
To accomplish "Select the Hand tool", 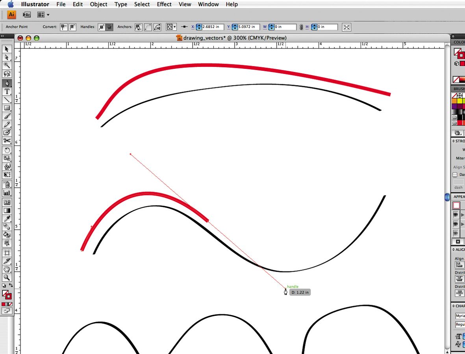I will 7,269.
